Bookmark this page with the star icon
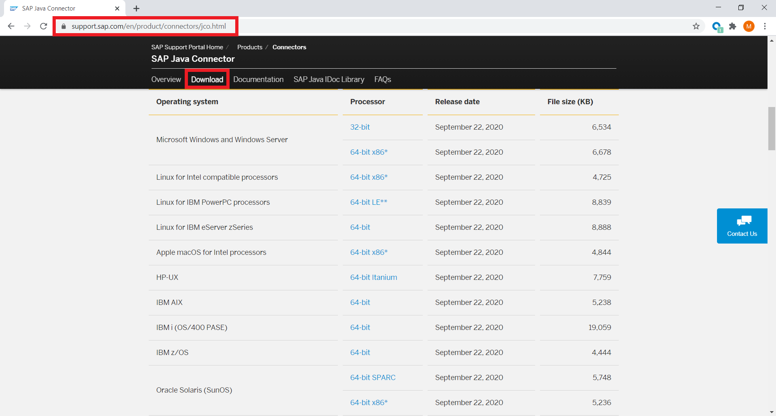 (696, 26)
